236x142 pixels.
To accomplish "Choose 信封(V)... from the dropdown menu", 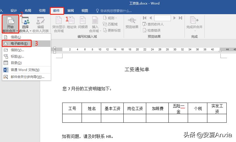I will click(x=27, y=50).
